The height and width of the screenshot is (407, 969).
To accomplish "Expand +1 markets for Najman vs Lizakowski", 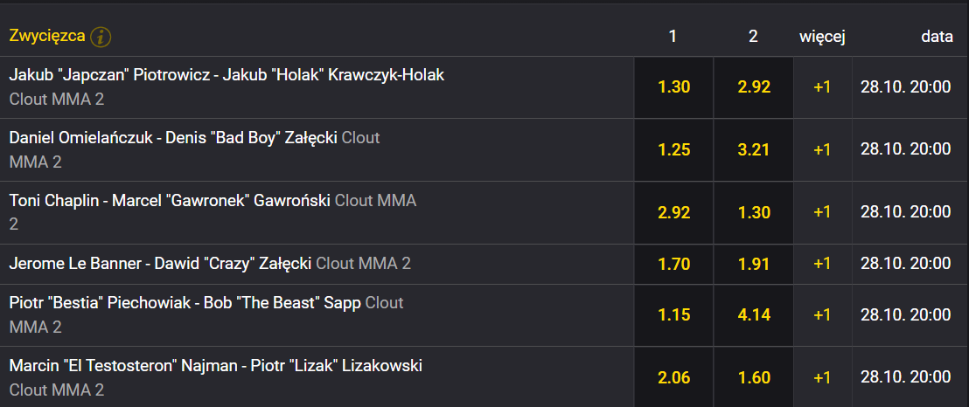I will point(822,377).
